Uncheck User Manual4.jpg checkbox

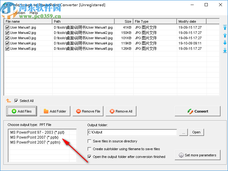pos(7,43)
